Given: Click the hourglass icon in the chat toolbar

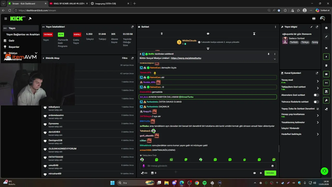Looking at the screenshot, I should tap(254, 34).
